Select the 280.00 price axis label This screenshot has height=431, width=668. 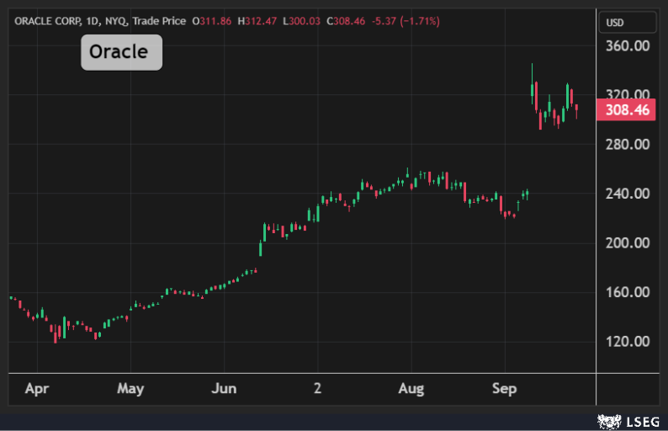pos(628,145)
